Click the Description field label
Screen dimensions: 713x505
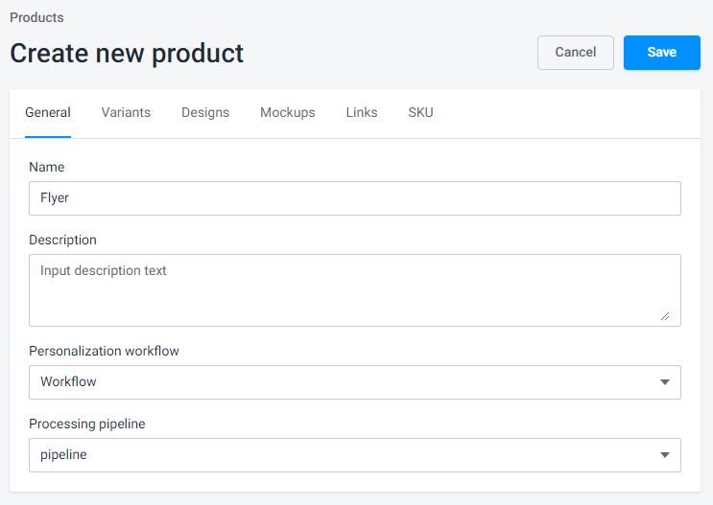point(62,240)
